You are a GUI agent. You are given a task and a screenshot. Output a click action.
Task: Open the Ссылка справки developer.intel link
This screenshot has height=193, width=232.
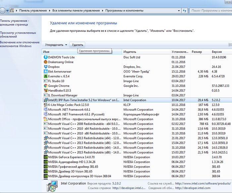129,188
